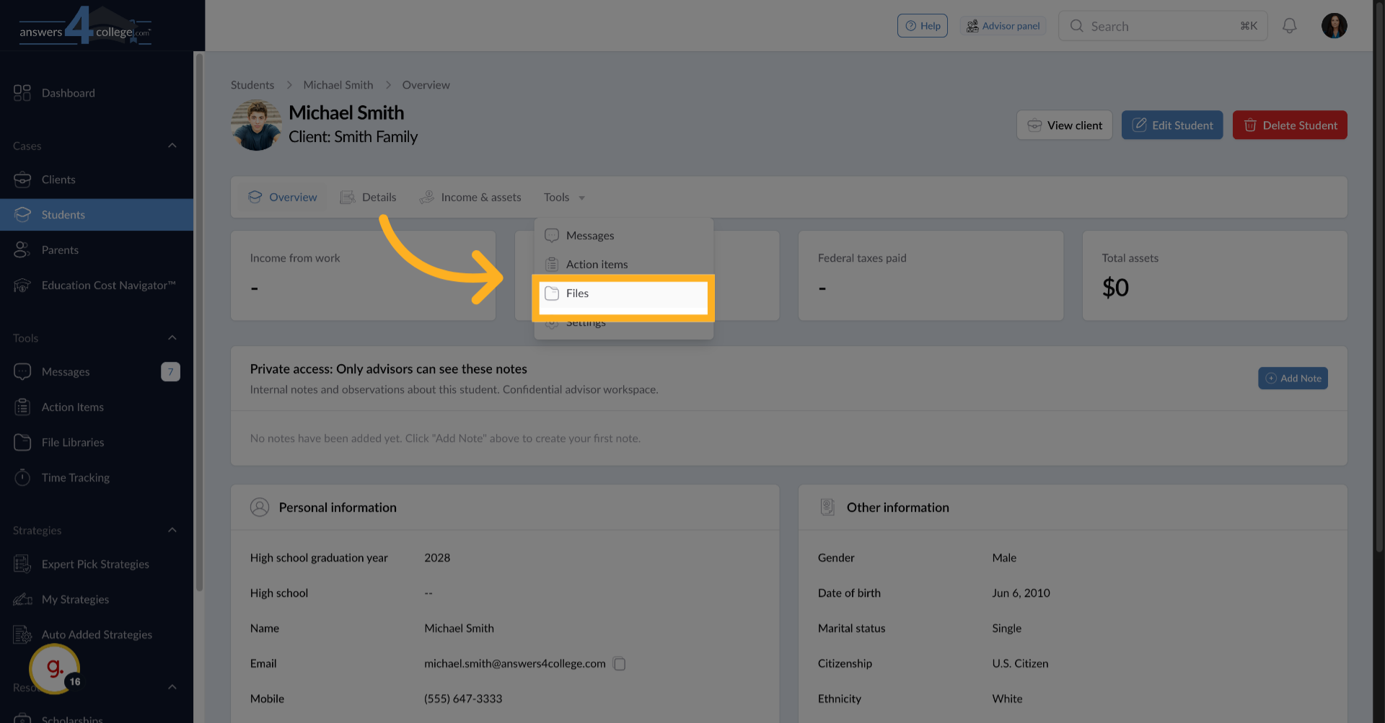The width and height of the screenshot is (1385, 723).
Task: Click the Delete Student button
Action: point(1289,125)
